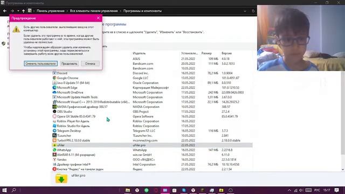
Task: Click the WhatsApp icon in list
Action: 54,150
